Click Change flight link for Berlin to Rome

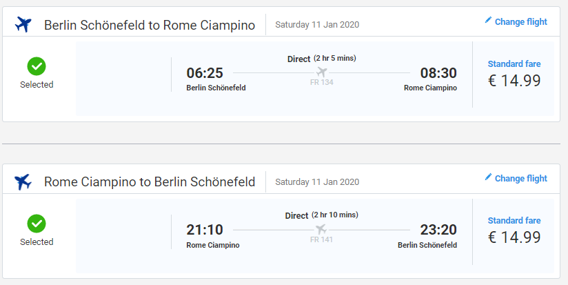(x=516, y=22)
